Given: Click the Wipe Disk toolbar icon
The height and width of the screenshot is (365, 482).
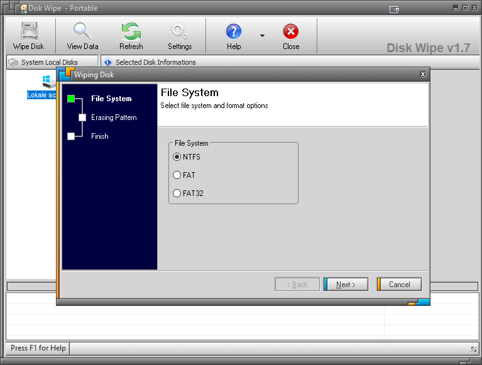Looking at the screenshot, I should [29, 31].
